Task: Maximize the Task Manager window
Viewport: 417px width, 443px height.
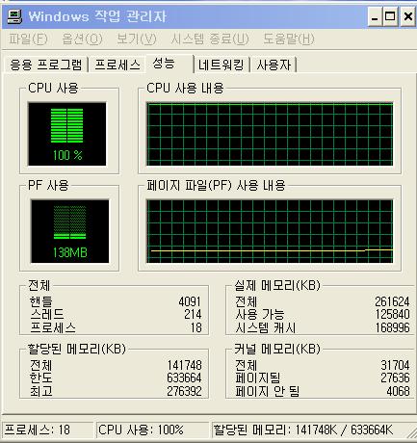Action: [x=390, y=16]
